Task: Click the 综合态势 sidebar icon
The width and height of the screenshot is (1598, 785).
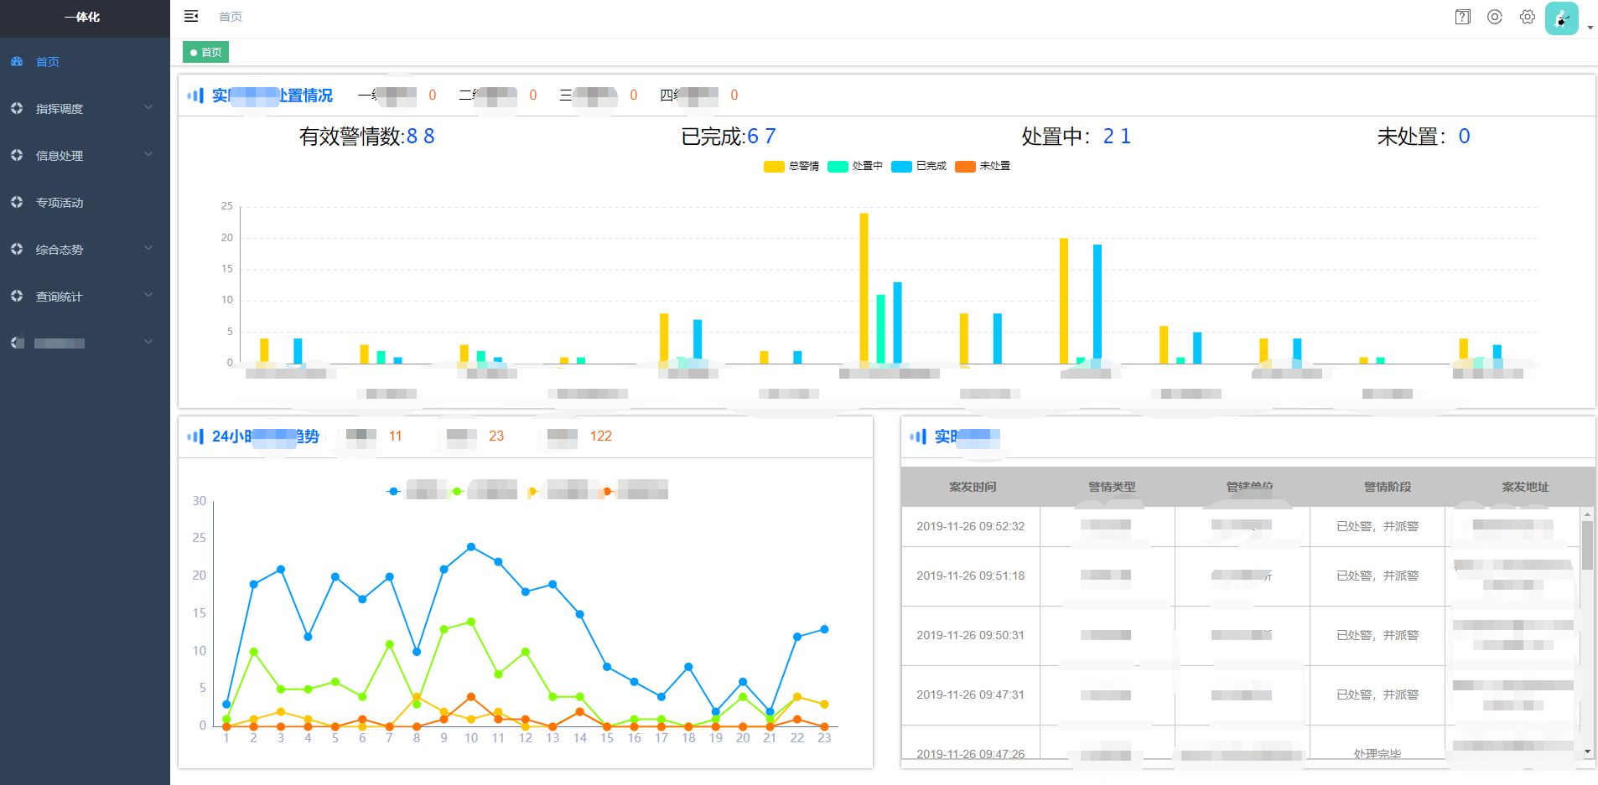Action: pyautogui.click(x=17, y=249)
